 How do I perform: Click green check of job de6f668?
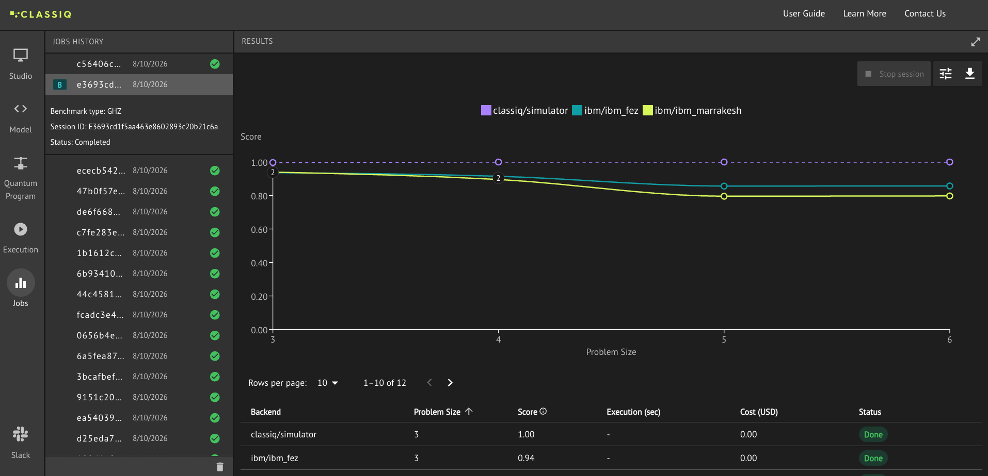[215, 212]
